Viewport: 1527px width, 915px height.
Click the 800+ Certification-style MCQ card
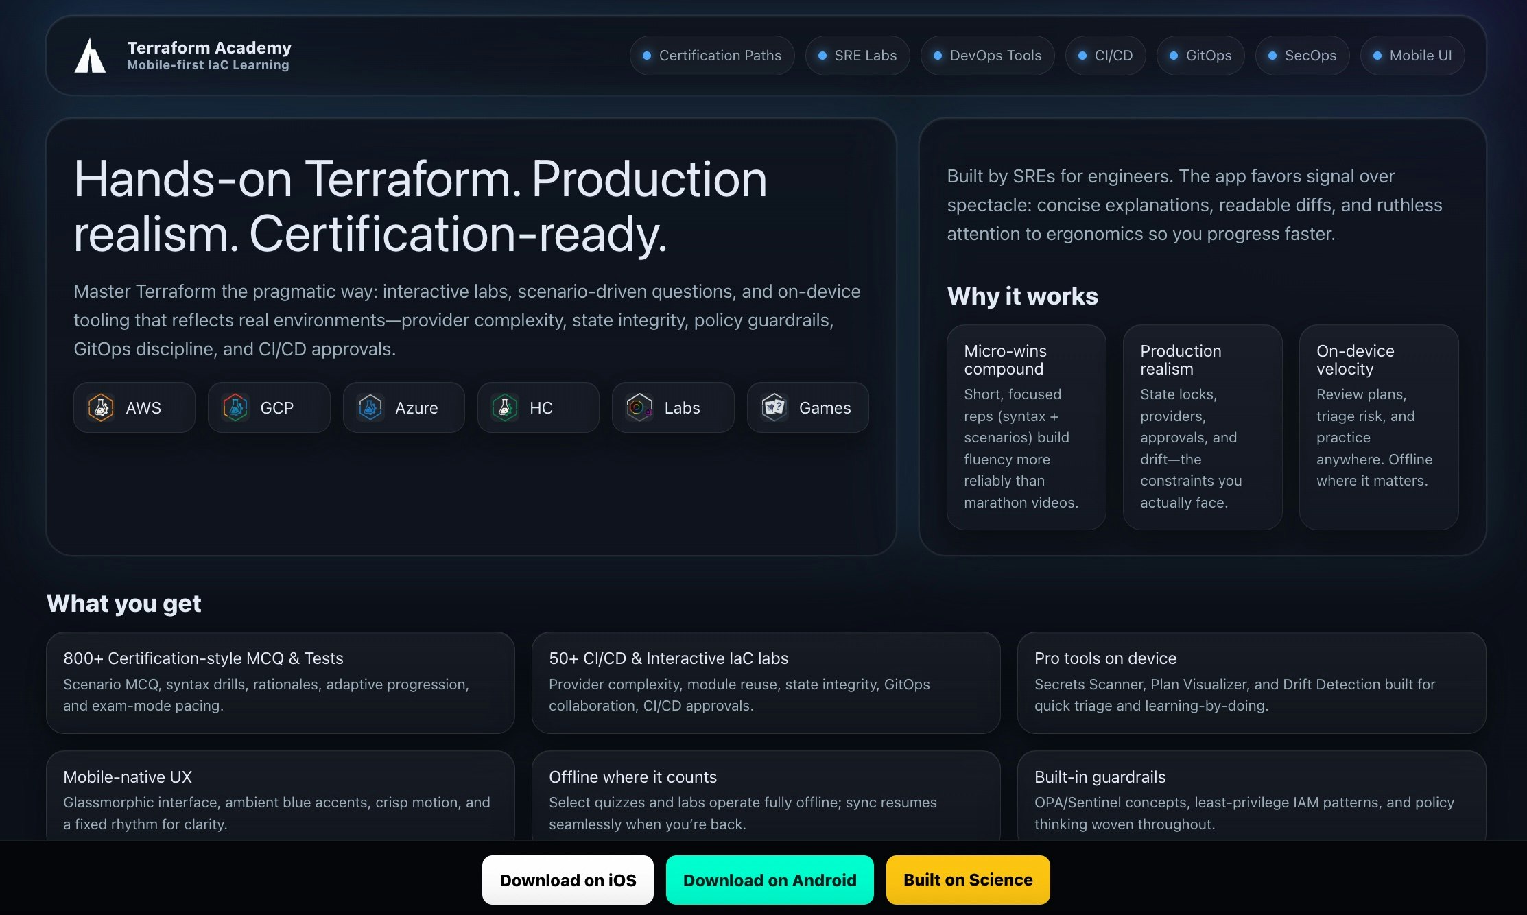[x=280, y=683]
